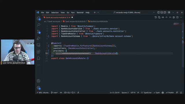Open the Bookmarks view in activity bar
The image size is (185, 104).
pos(38,58)
